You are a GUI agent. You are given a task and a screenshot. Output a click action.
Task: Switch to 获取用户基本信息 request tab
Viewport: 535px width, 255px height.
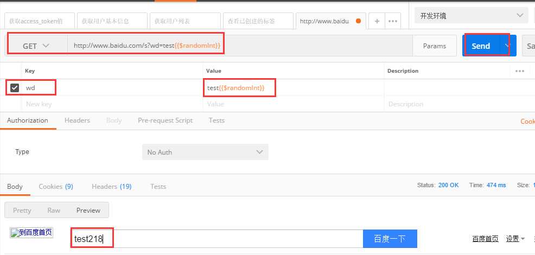pos(112,21)
